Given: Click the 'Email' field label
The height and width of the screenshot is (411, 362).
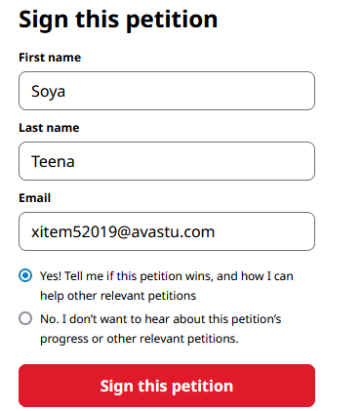Looking at the screenshot, I should pyautogui.click(x=35, y=198).
